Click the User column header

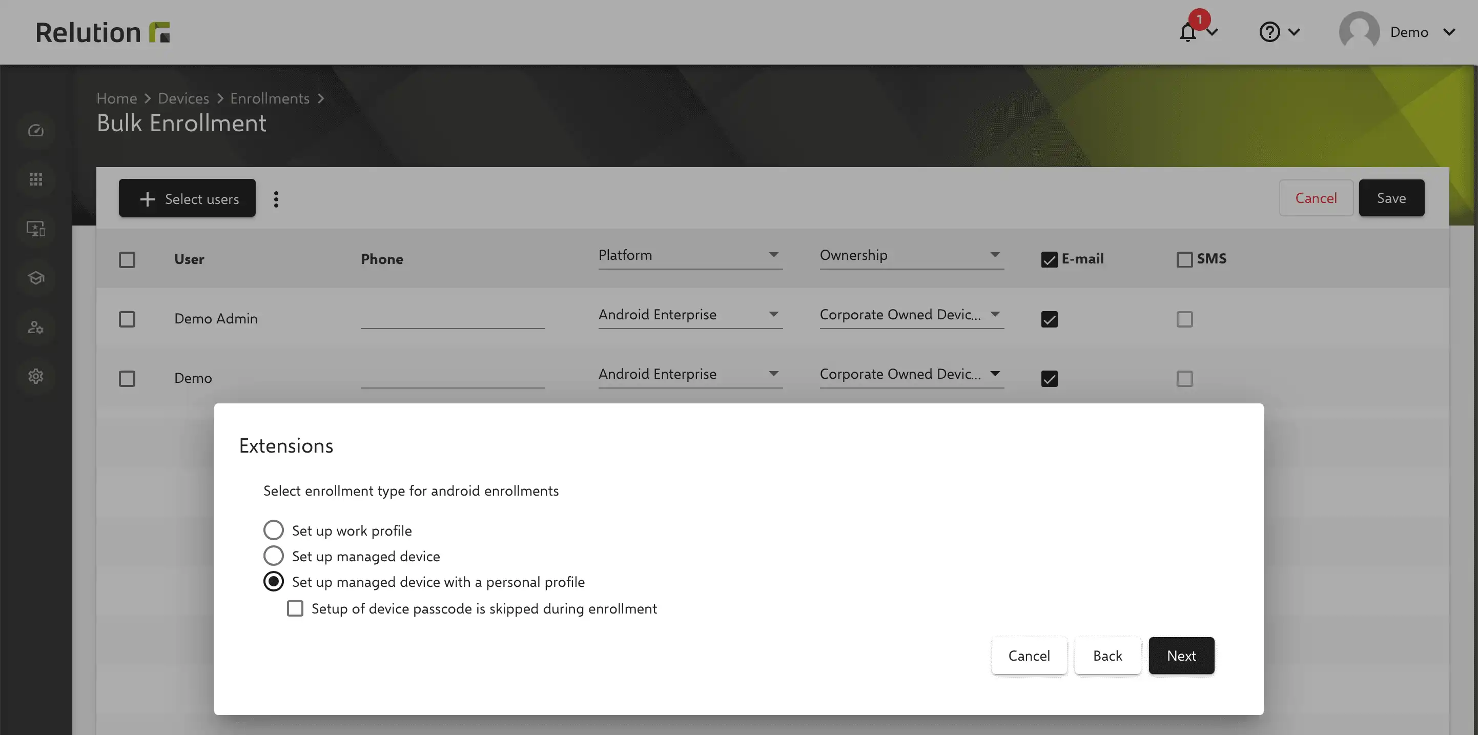[189, 259]
